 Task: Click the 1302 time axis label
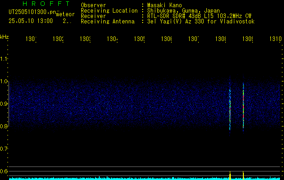tap(58, 39)
